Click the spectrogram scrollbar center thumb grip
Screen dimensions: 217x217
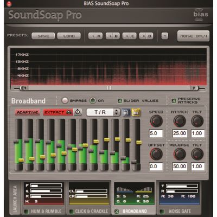(109, 88)
